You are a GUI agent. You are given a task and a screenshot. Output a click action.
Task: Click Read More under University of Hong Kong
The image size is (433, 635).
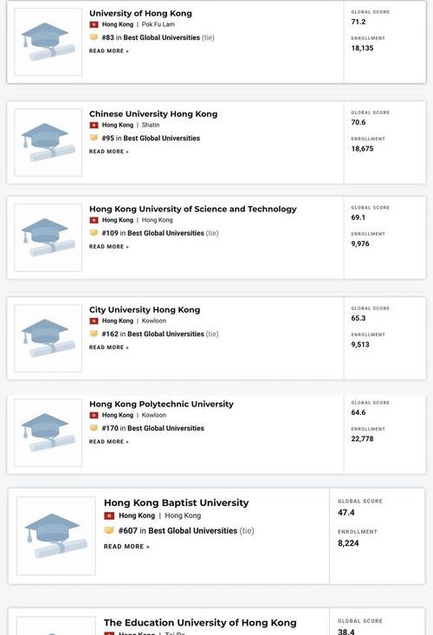(x=109, y=51)
